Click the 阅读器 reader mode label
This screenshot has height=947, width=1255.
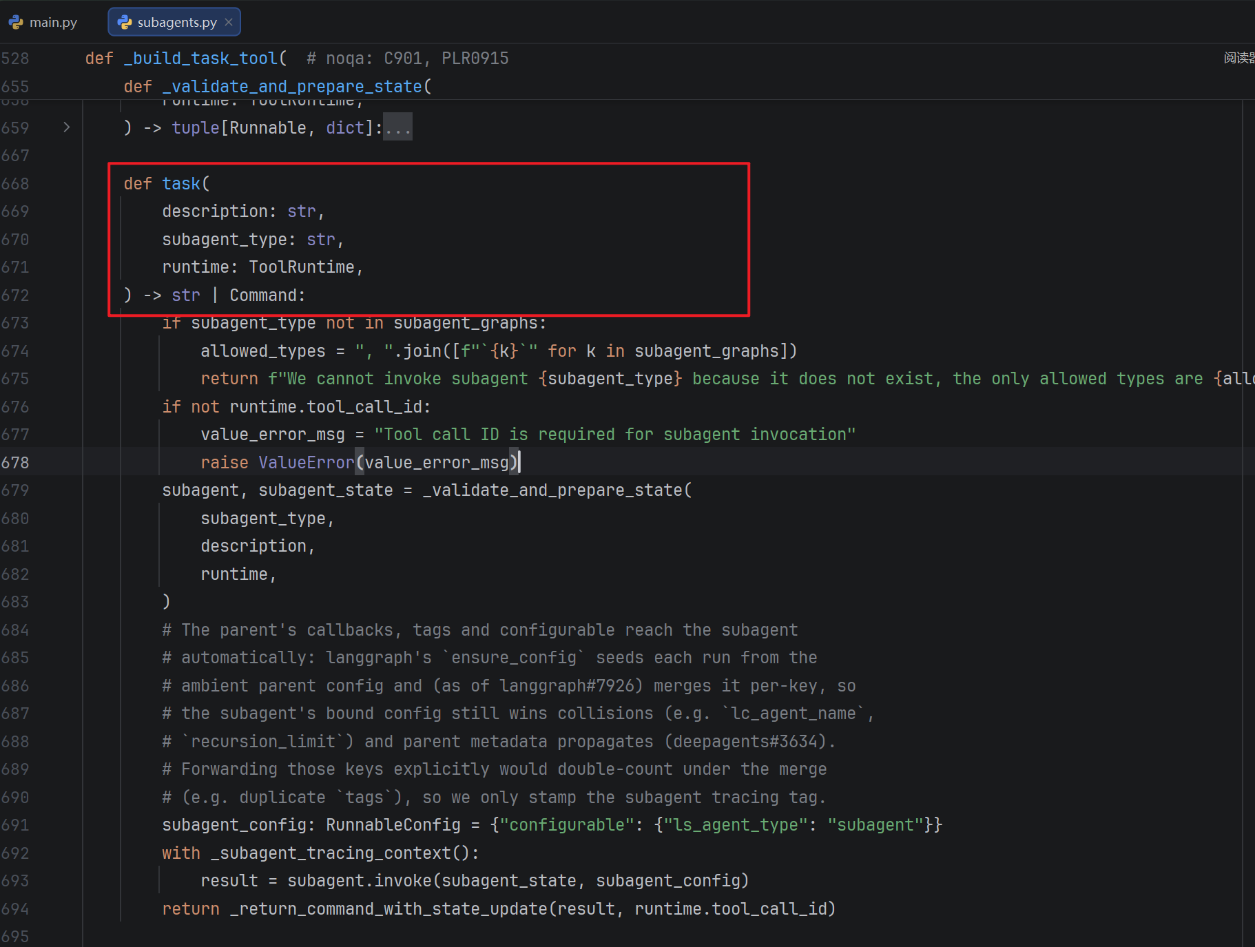coord(1239,58)
